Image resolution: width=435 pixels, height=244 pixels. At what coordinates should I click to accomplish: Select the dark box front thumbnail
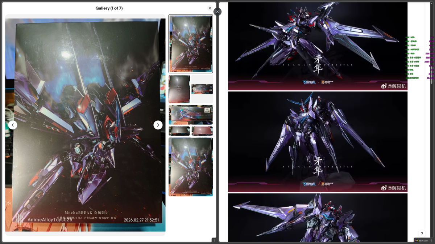tap(179, 89)
